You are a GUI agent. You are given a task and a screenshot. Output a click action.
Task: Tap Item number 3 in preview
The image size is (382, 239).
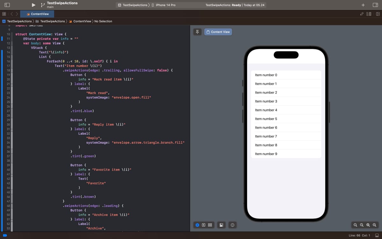click(x=286, y=101)
